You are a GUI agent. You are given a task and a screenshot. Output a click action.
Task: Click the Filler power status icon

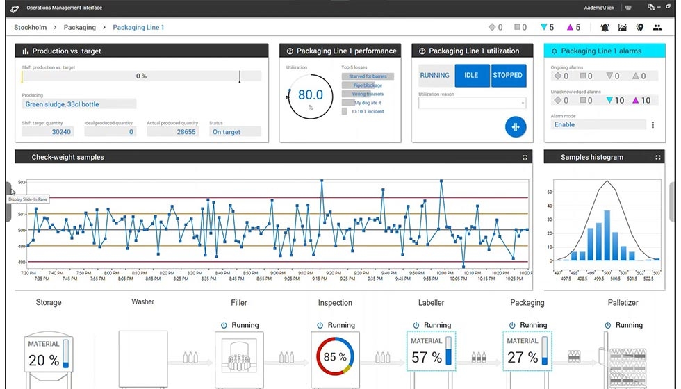tap(224, 325)
